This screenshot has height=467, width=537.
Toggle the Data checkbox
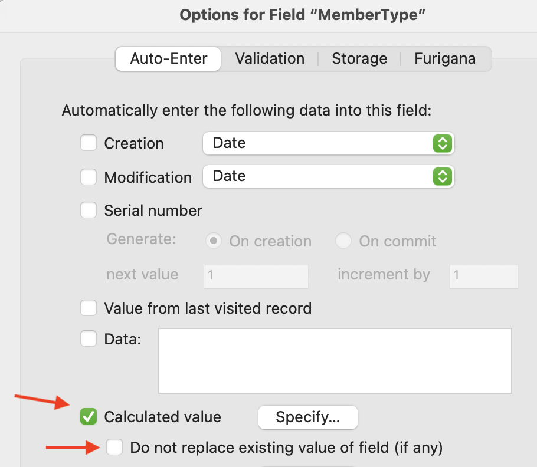[89, 339]
